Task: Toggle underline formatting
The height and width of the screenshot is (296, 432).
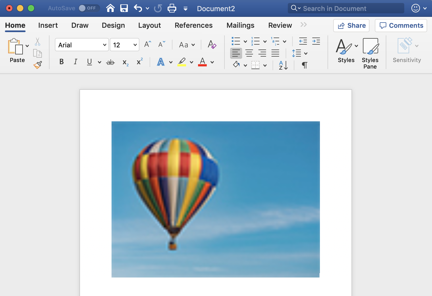Action: click(90, 62)
